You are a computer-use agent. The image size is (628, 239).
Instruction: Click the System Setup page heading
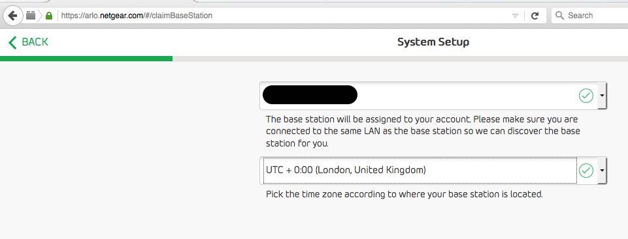(433, 42)
